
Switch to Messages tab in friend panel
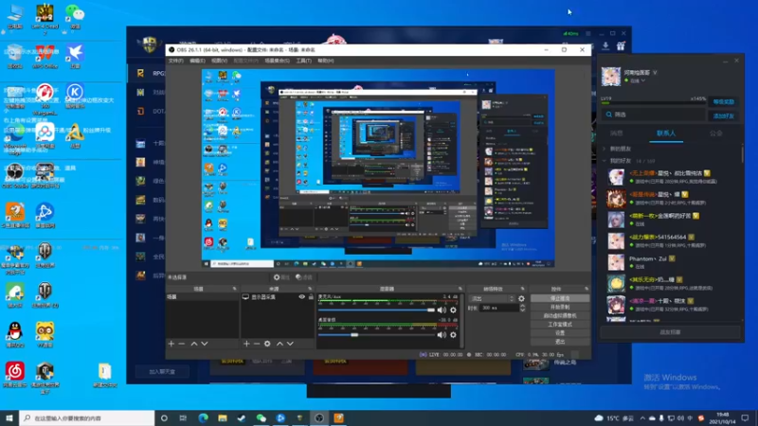click(x=617, y=133)
